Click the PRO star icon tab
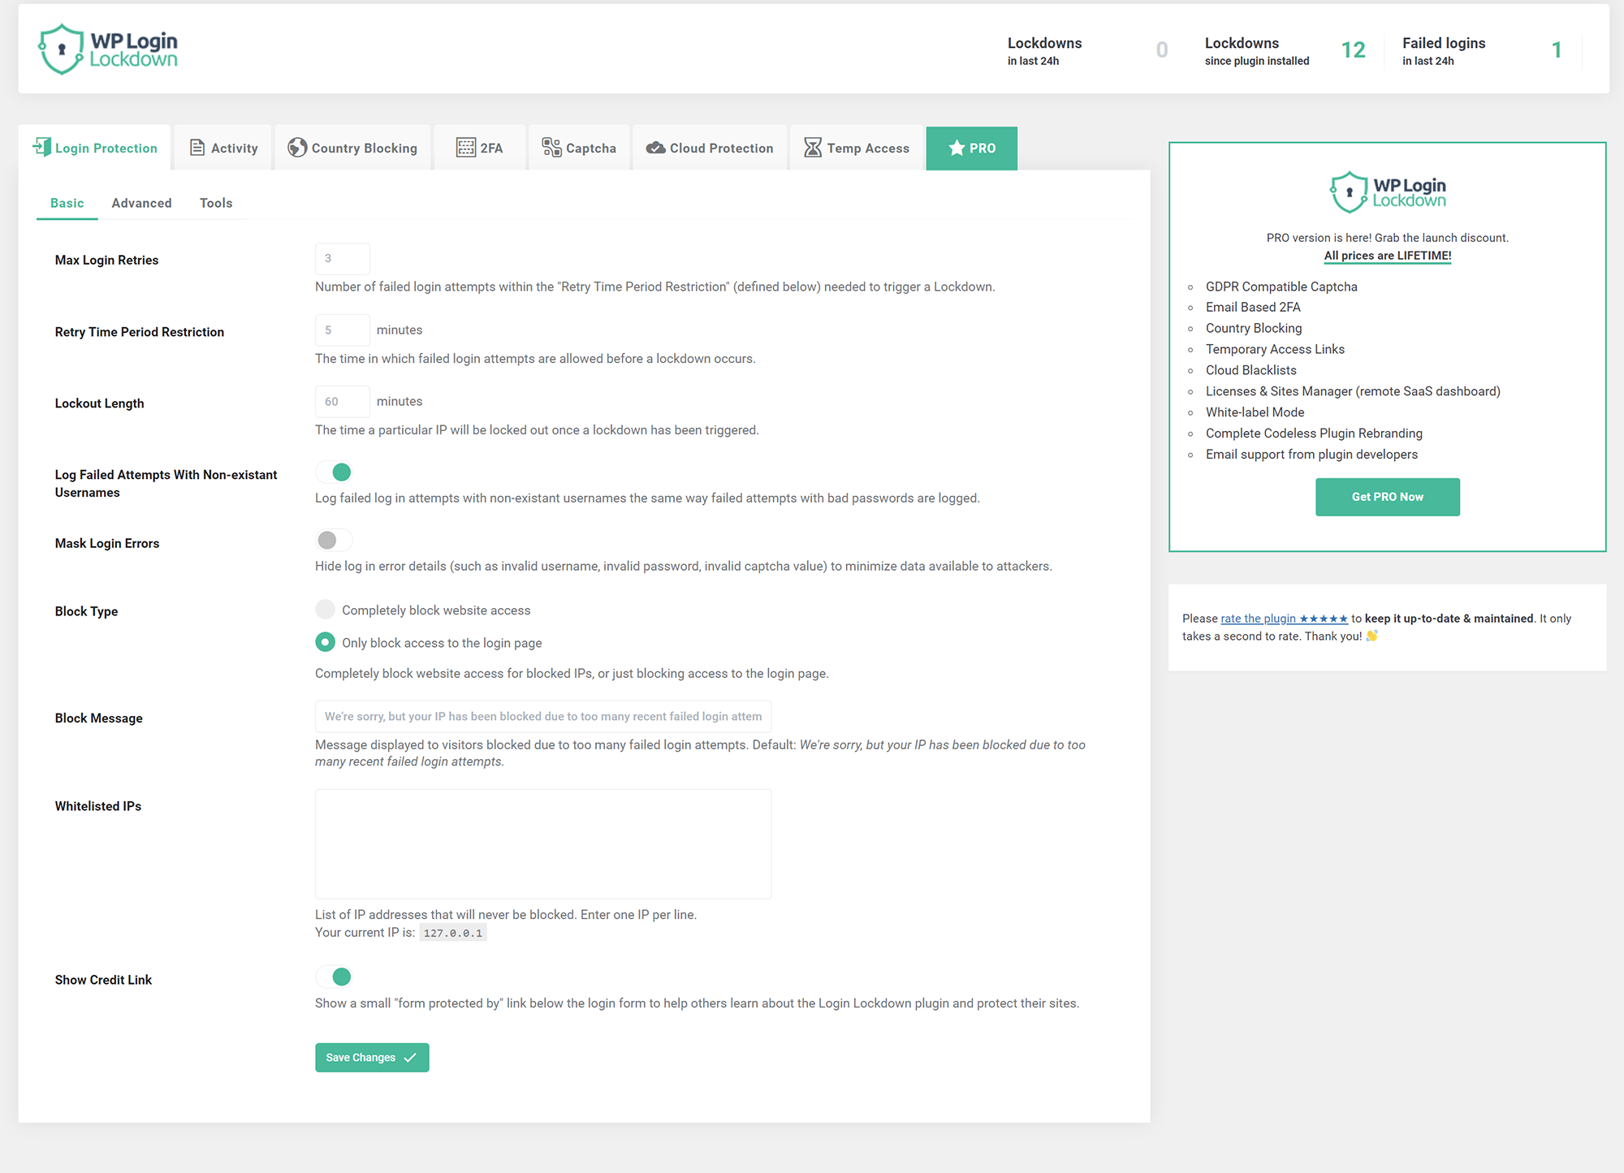This screenshot has height=1173, width=1624. pyautogui.click(x=971, y=148)
